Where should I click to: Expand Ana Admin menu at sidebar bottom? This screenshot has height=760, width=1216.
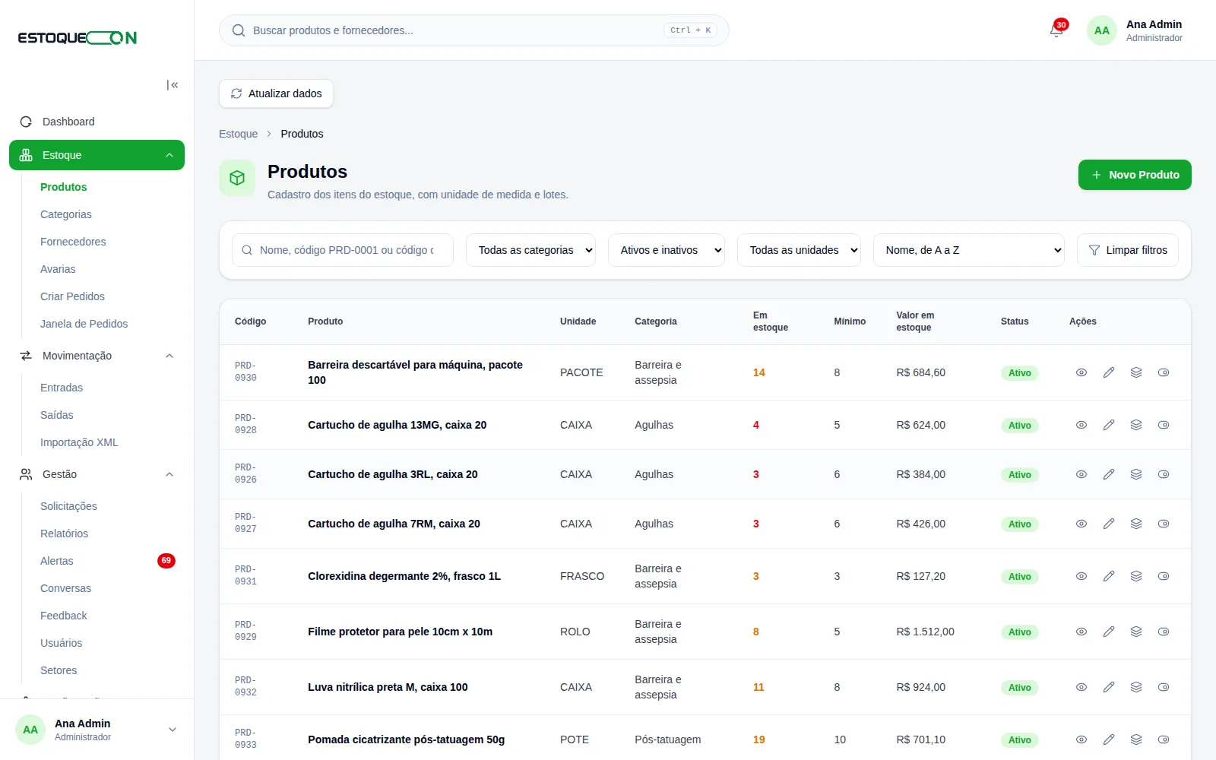(97, 730)
